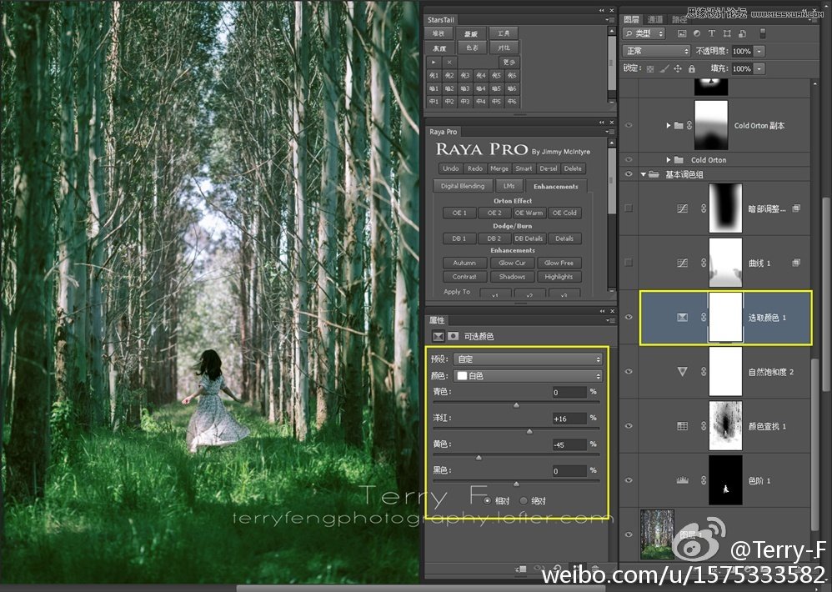The width and height of the screenshot is (832, 592).
Task: Filter layers by pixel layer icon
Action: [x=682, y=33]
